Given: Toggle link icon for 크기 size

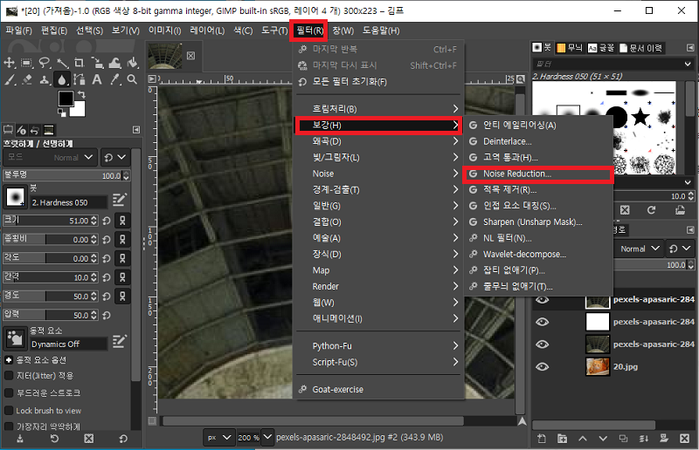Looking at the screenshot, I should coord(122,221).
